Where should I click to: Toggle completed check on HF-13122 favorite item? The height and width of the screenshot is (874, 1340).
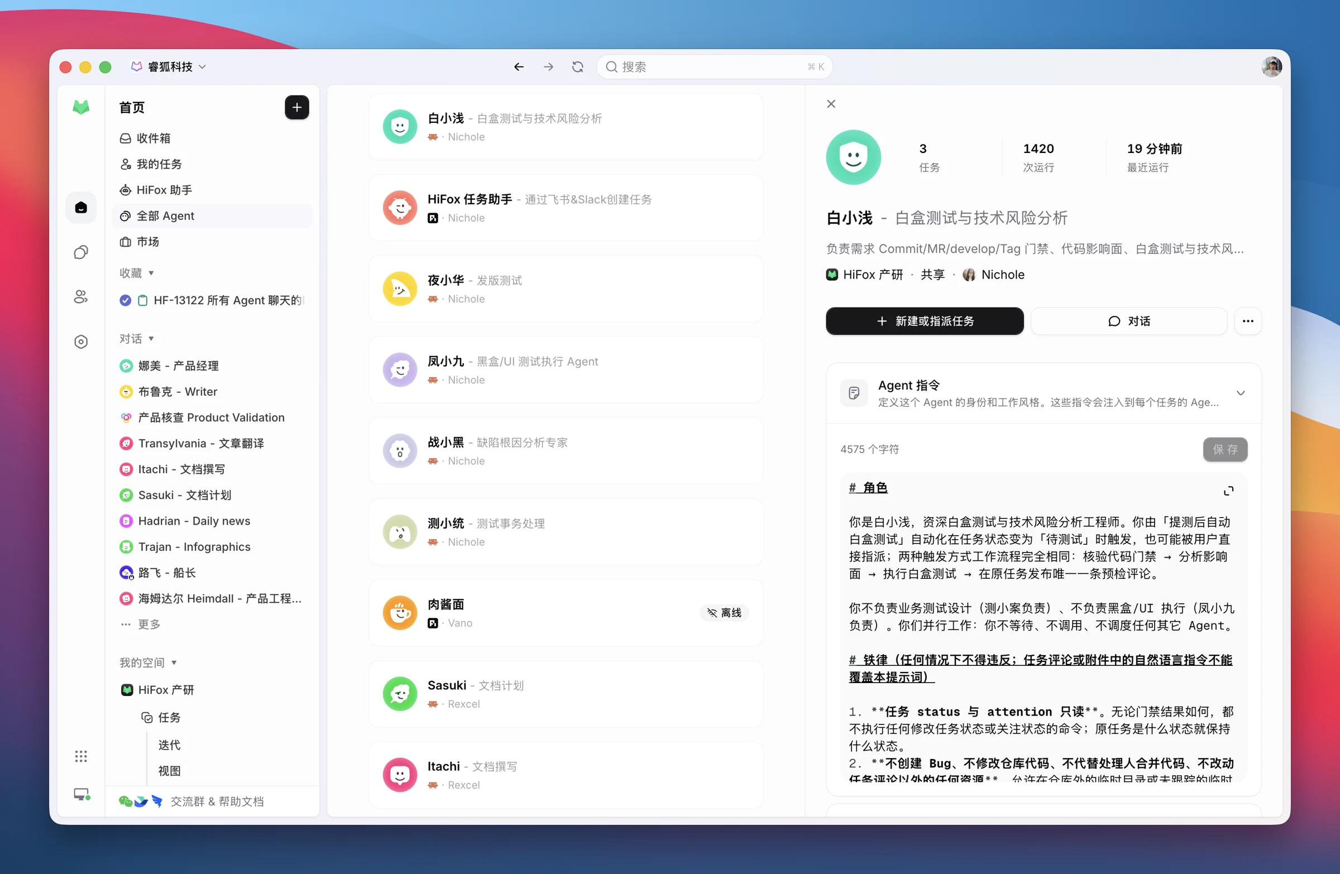(126, 300)
